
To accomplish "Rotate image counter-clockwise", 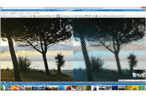I will coord(120,16).
